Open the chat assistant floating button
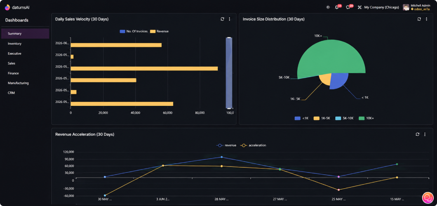Image resolution: width=437 pixels, height=206 pixels. tap(428, 197)
